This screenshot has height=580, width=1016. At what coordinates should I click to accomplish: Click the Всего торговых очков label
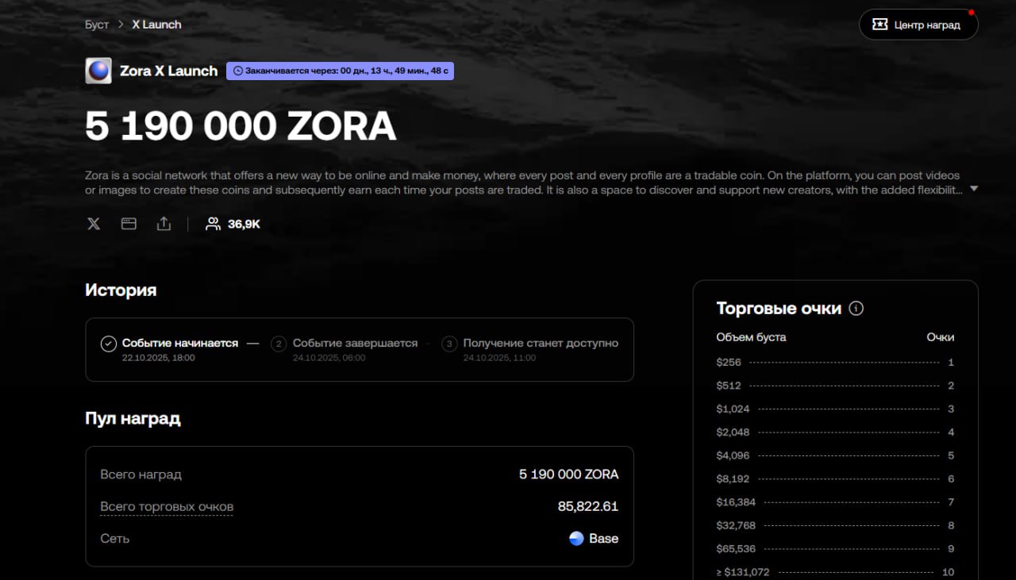(x=167, y=506)
